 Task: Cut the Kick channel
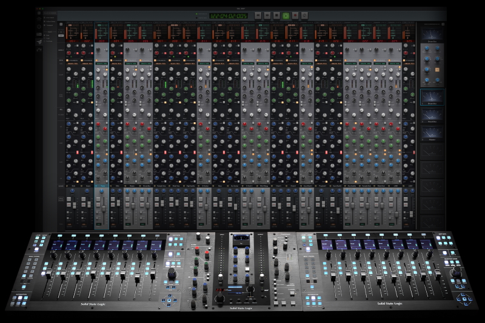point(69,205)
